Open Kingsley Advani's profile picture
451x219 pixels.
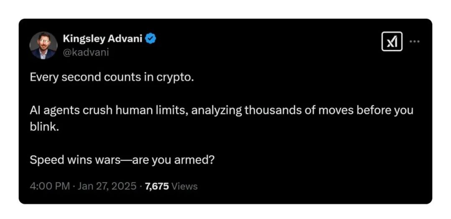(x=43, y=45)
